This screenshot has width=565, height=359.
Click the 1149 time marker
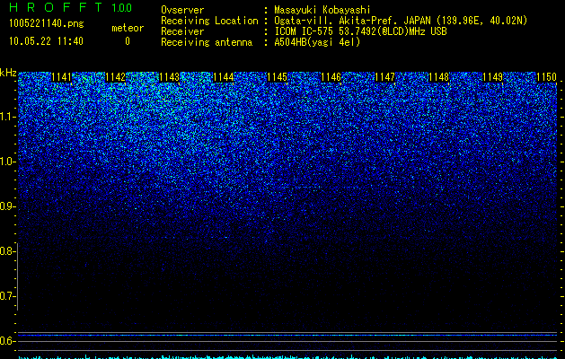tap(492, 77)
